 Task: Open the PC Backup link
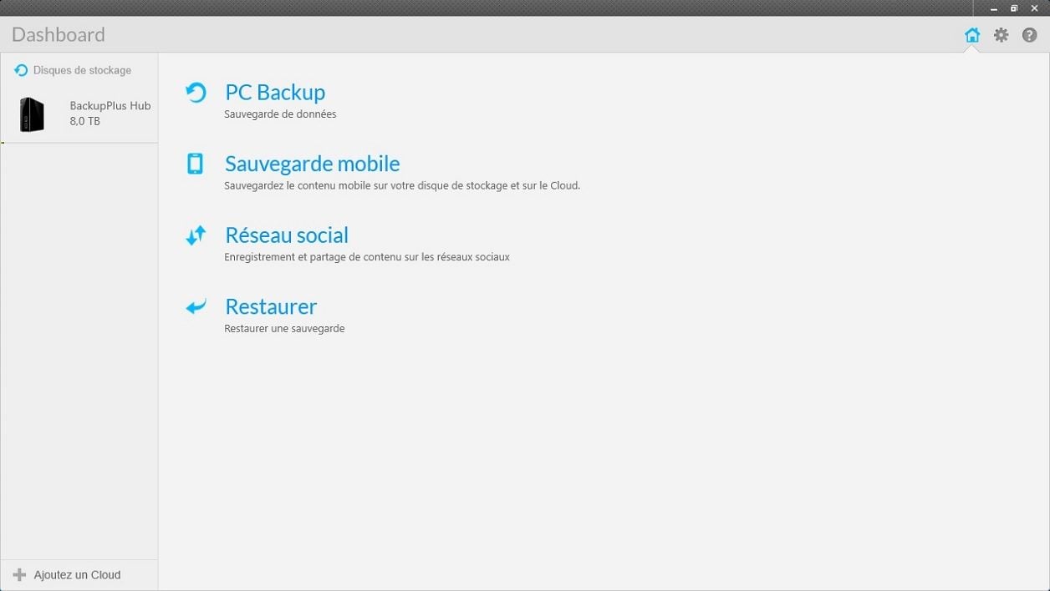pyautogui.click(x=275, y=92)
